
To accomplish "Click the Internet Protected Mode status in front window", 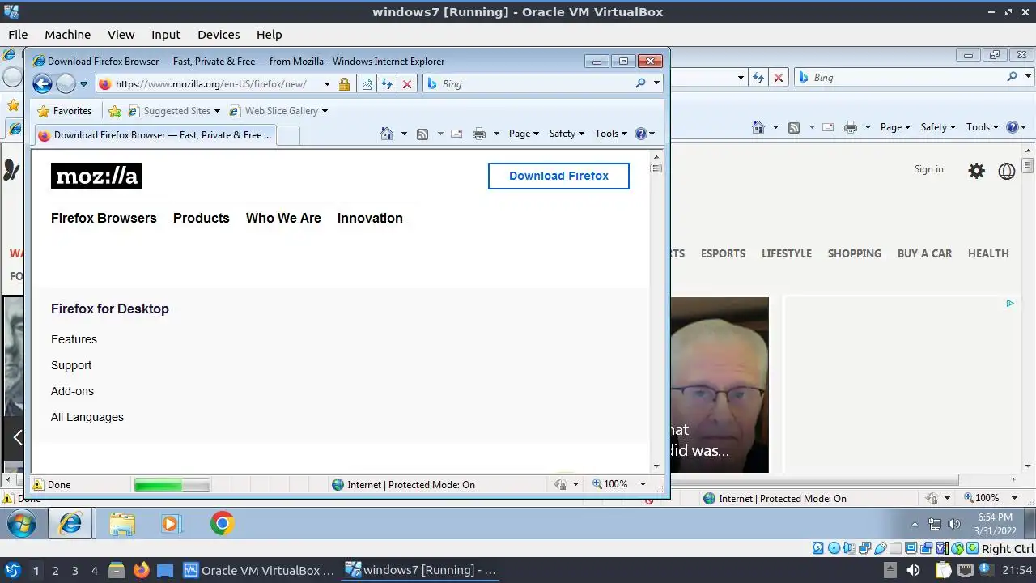I will click(x=403, y=484).
